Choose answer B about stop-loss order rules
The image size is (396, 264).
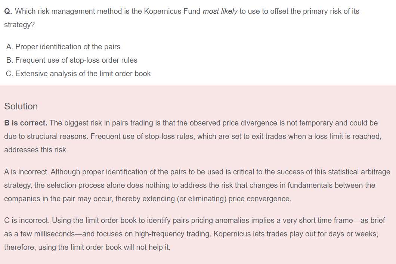(x=72, y=60)
